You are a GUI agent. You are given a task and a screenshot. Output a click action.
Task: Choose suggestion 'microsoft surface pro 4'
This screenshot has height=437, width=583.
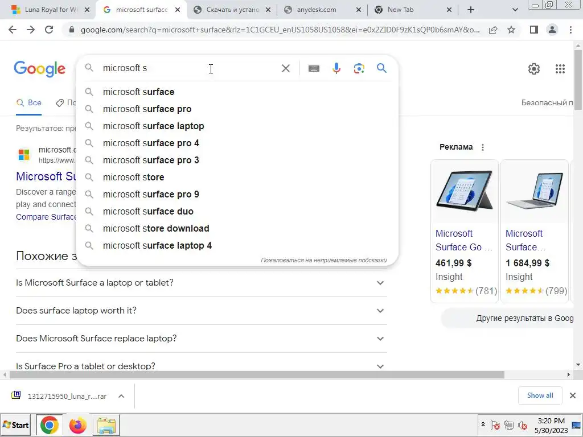click(x=237, y=143)
